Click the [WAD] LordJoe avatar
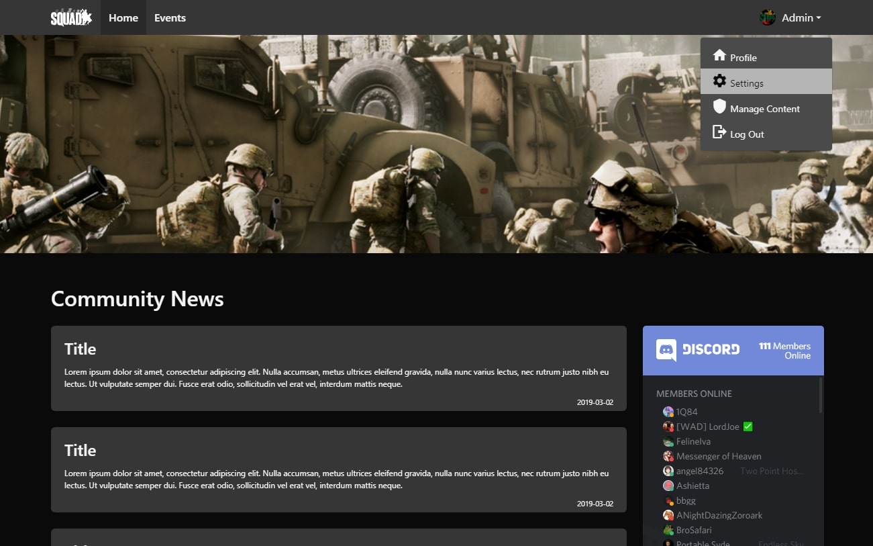873x546 pixels. [x=668, y=426]
